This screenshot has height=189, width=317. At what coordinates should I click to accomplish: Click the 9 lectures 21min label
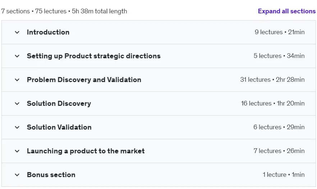tap(280, 32)
